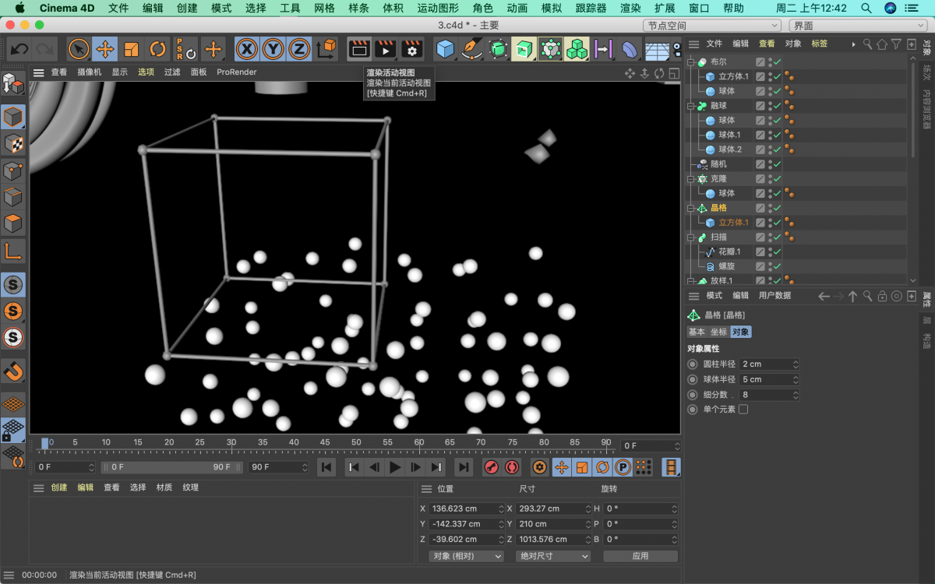This screenshot has height=584, width=935.
Task: Toggle X axis lock button
Action: tap(247, 49)
